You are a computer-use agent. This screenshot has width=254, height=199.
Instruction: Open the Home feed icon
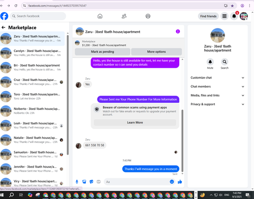pos(100,16)
